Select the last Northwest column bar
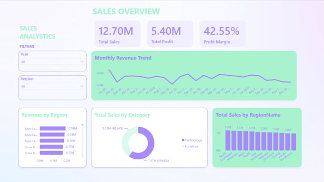The image size is (324, 182). point(294,142)
